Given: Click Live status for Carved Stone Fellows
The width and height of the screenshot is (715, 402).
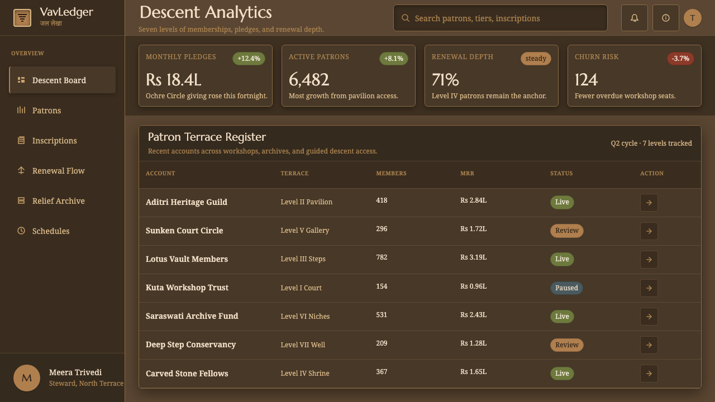Looking at the screenshot, I should [x=562, y=374].
